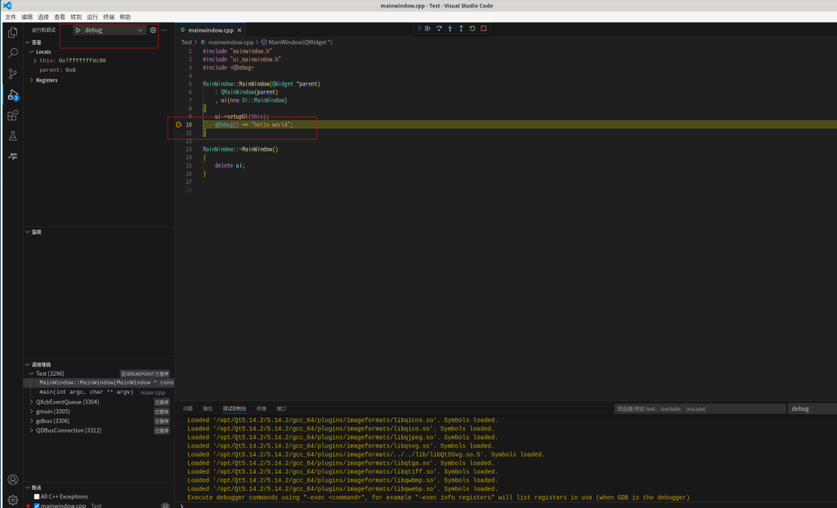Open the Extensions view in activity bar
Image resolution: width=837 pixels, height=508 pixels.
12,116
